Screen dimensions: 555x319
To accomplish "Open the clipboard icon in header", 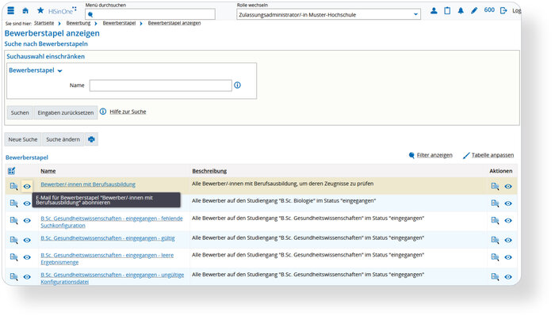I will [447, 10].
